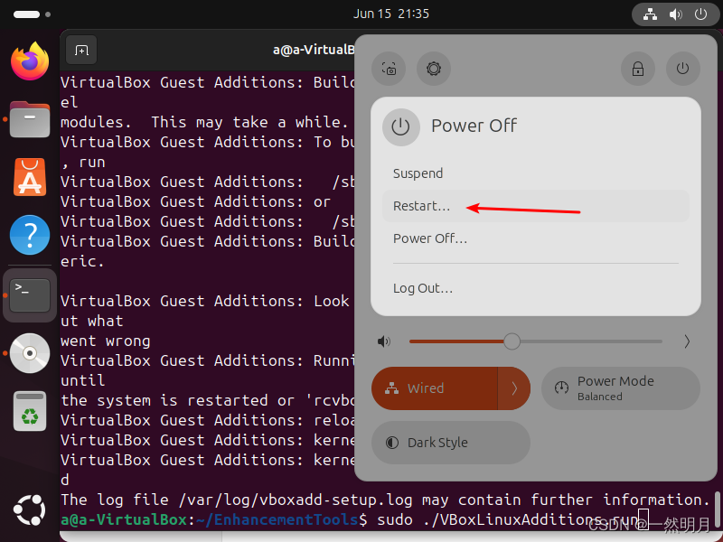This screenshot has width=723, height=542.
Task: Launch Ubuntu App Center from dock
Action: point(30,177)
